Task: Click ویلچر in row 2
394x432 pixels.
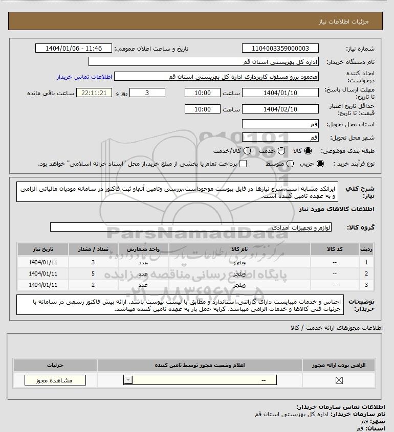Action: [x=239, y=274]
